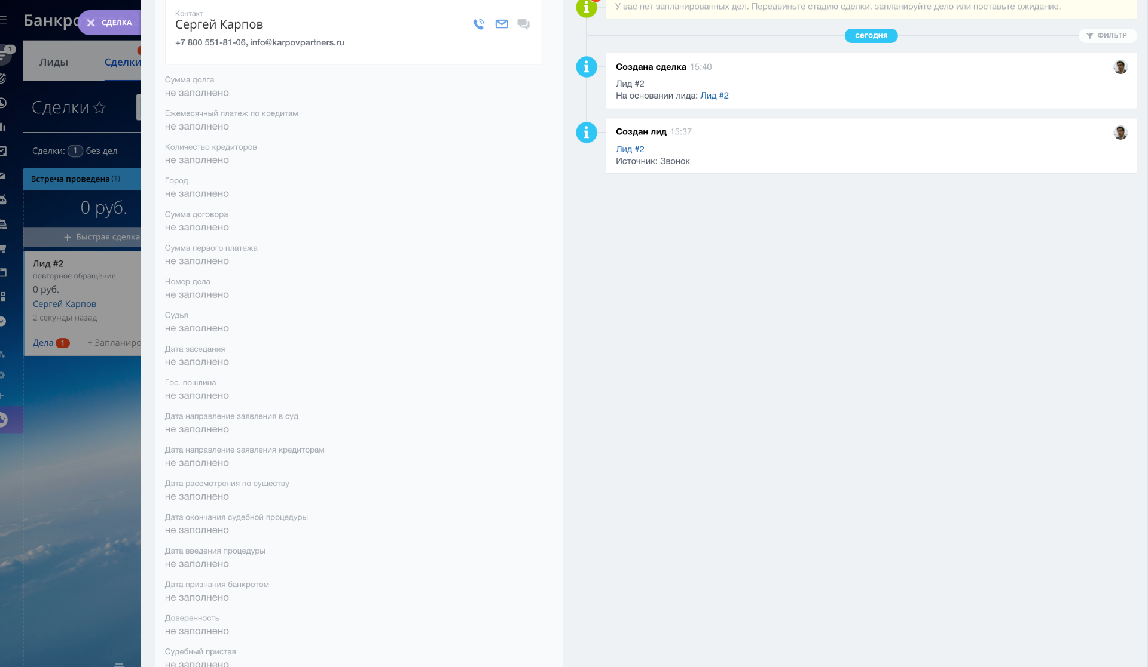Switch to the Лиды tab
1148x667 pixels.
tap(54, 62)
